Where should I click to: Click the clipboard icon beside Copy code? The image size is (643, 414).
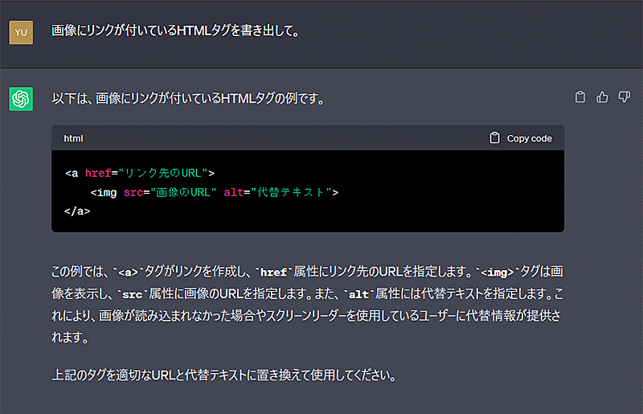pyautogui.click(x=495, y=137)
